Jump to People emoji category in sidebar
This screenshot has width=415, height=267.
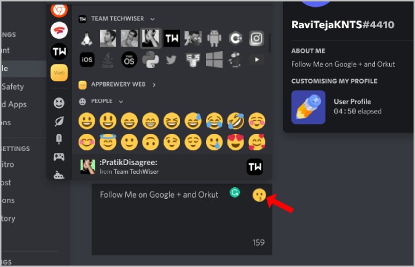click(x=59, y=103)
